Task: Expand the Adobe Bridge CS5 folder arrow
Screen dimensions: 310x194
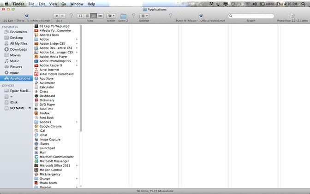Action: click(x=77, y=44)
